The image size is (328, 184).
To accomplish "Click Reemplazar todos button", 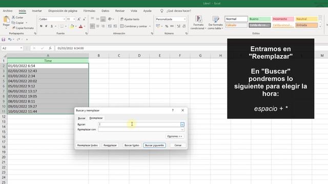I will coord(88,145).
